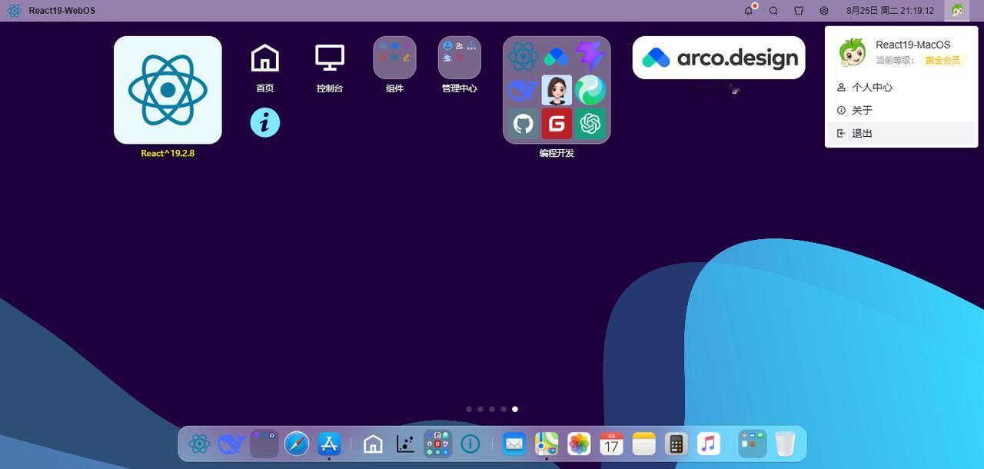The image size is (984, 469).
Task: Click the blue info circle desktop icon
Action: point(265,122)
